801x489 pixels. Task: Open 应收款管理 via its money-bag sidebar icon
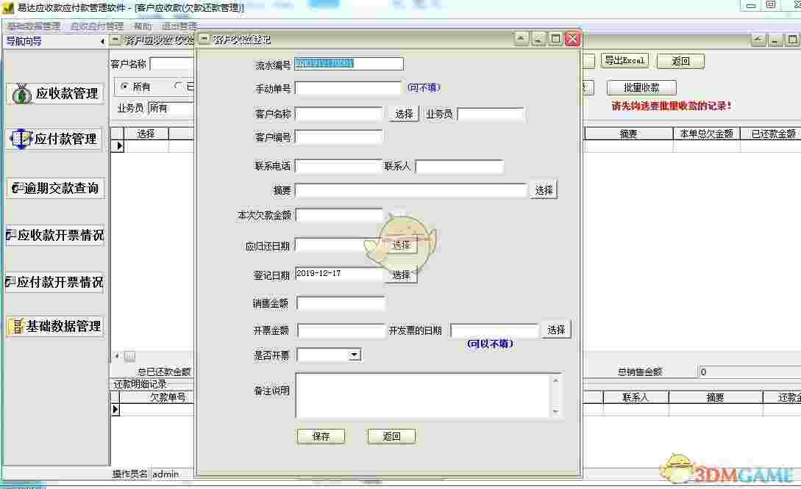22,93
